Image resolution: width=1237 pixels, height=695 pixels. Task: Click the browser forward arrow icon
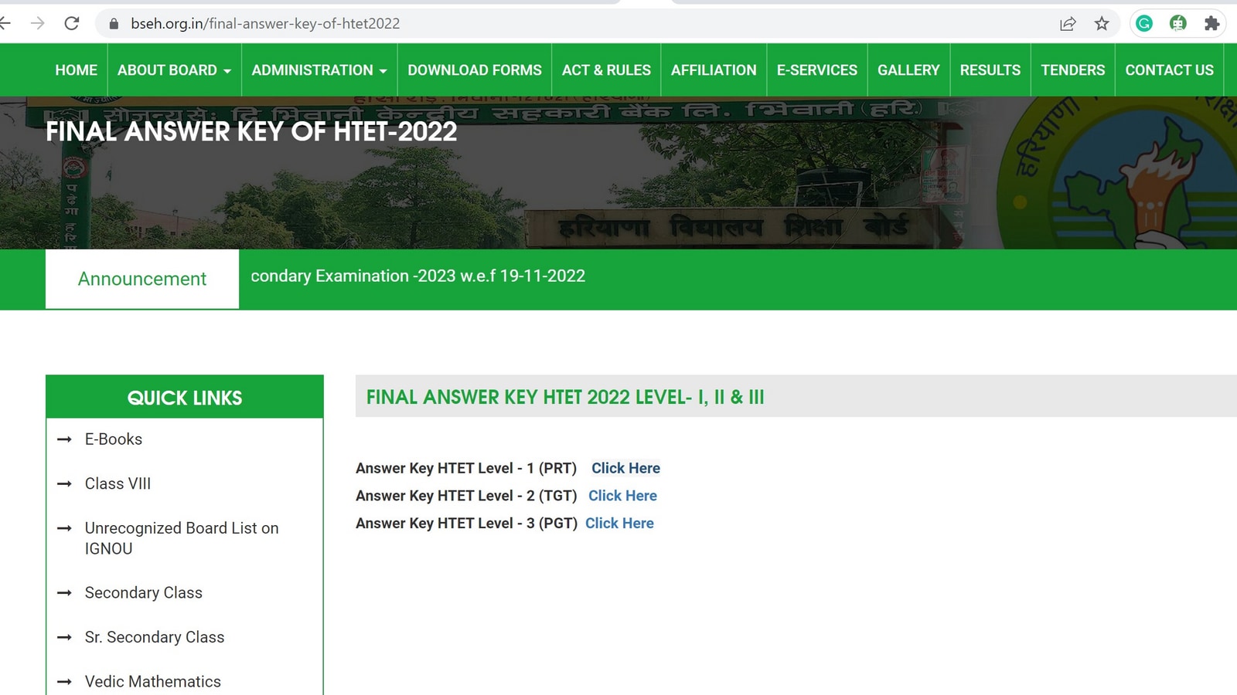(37, 23)
